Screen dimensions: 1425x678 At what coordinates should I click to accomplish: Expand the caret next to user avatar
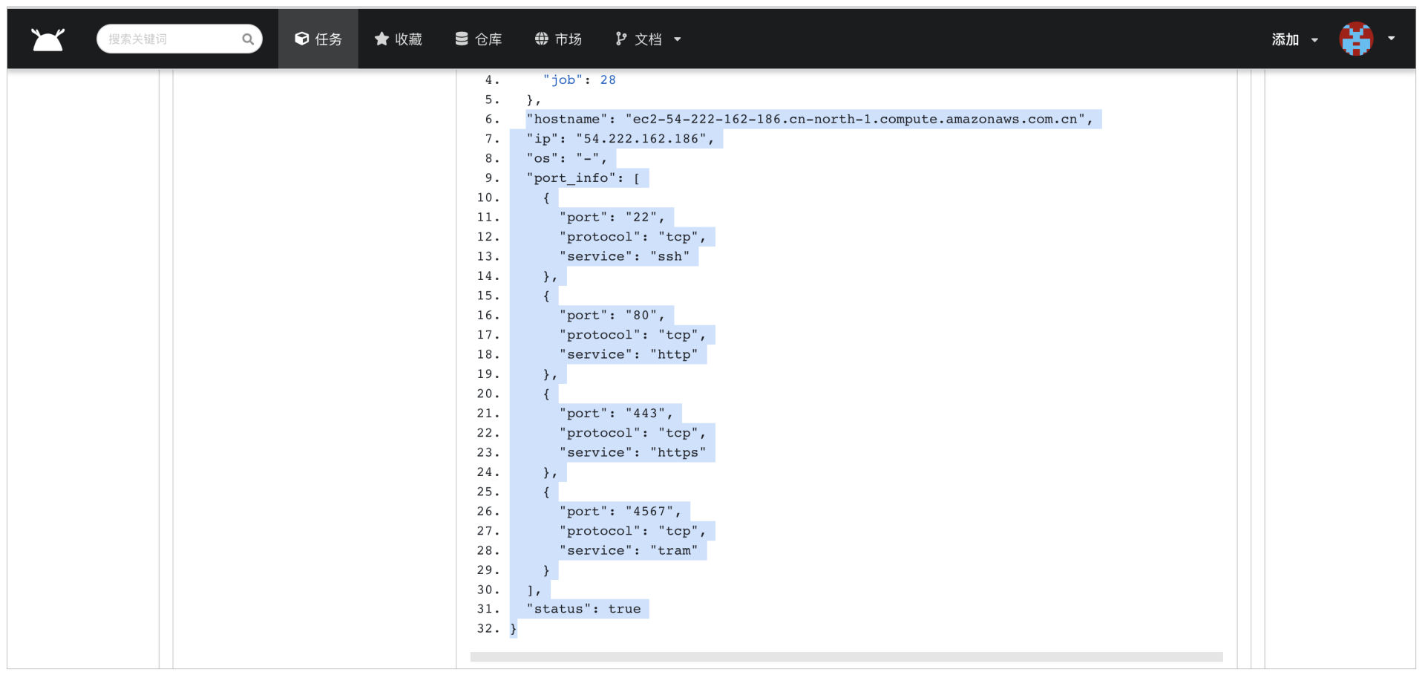[1391, 39]
